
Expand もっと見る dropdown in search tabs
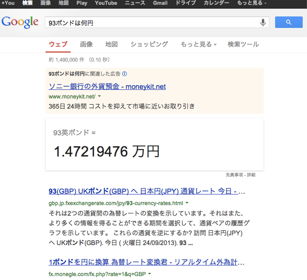coord(199,44)
